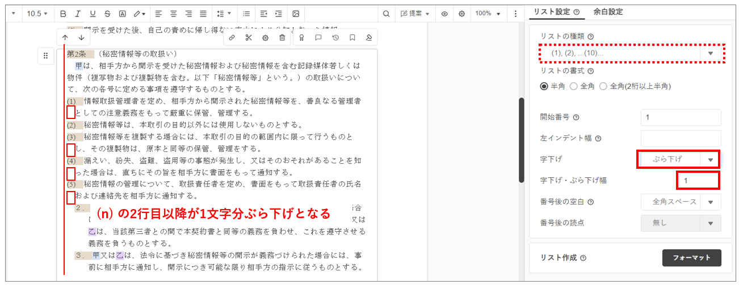
Task: Click the link chain icon
Action: 232,38
